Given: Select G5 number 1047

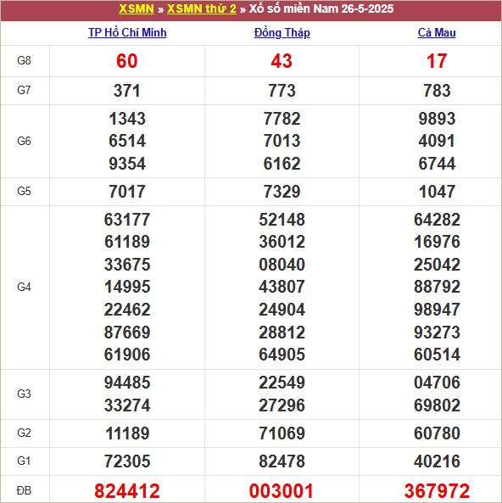Looking at the screenshot, I should pos(437,192).
